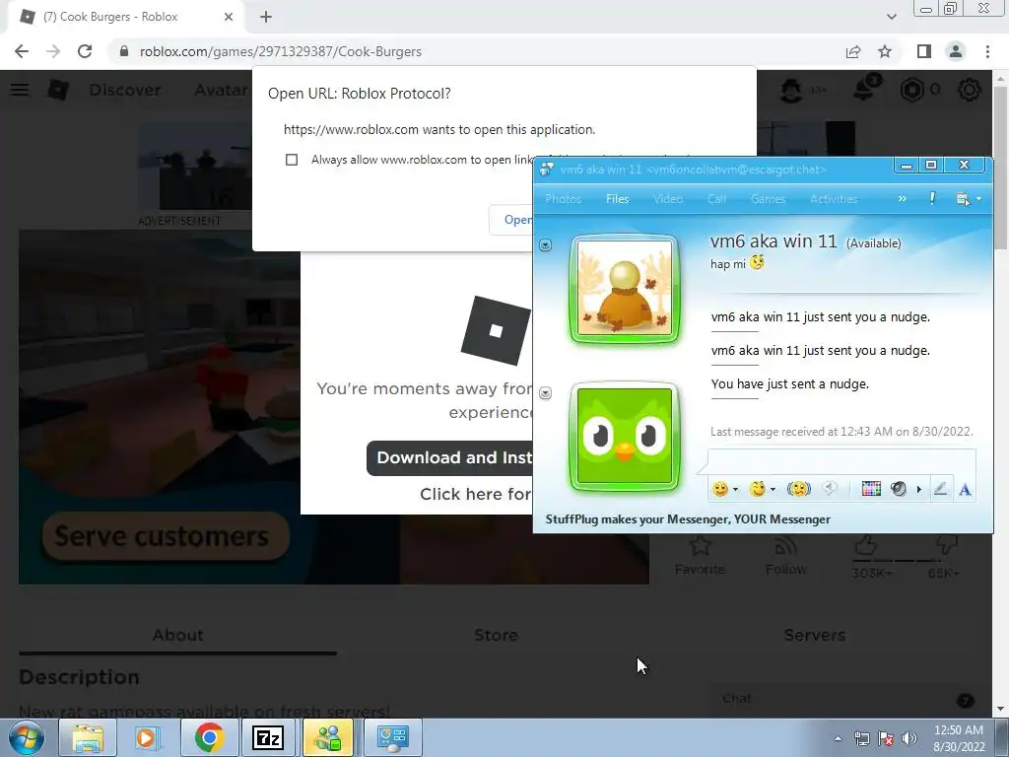1009x757 pixels.
Task: Collapse the contact's display picture arrow
Action: (546, 244)
